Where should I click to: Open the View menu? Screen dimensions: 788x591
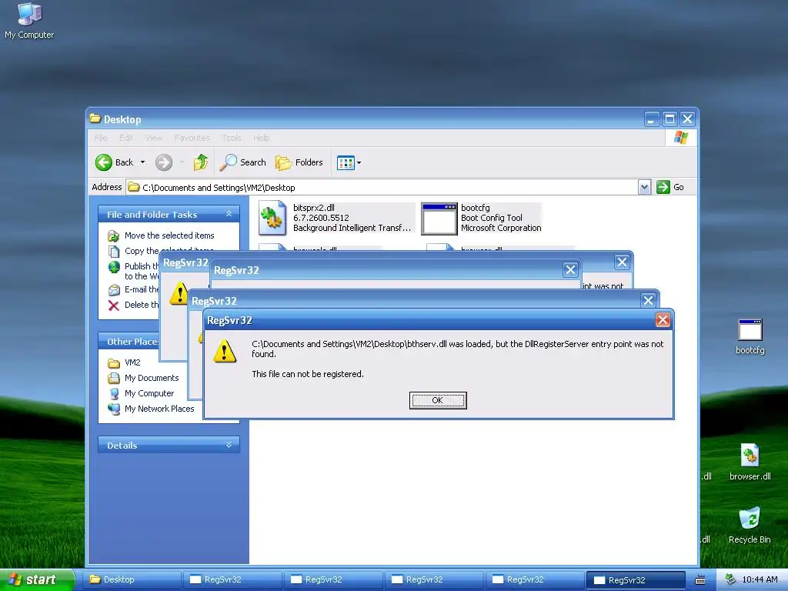pos(154,138)
